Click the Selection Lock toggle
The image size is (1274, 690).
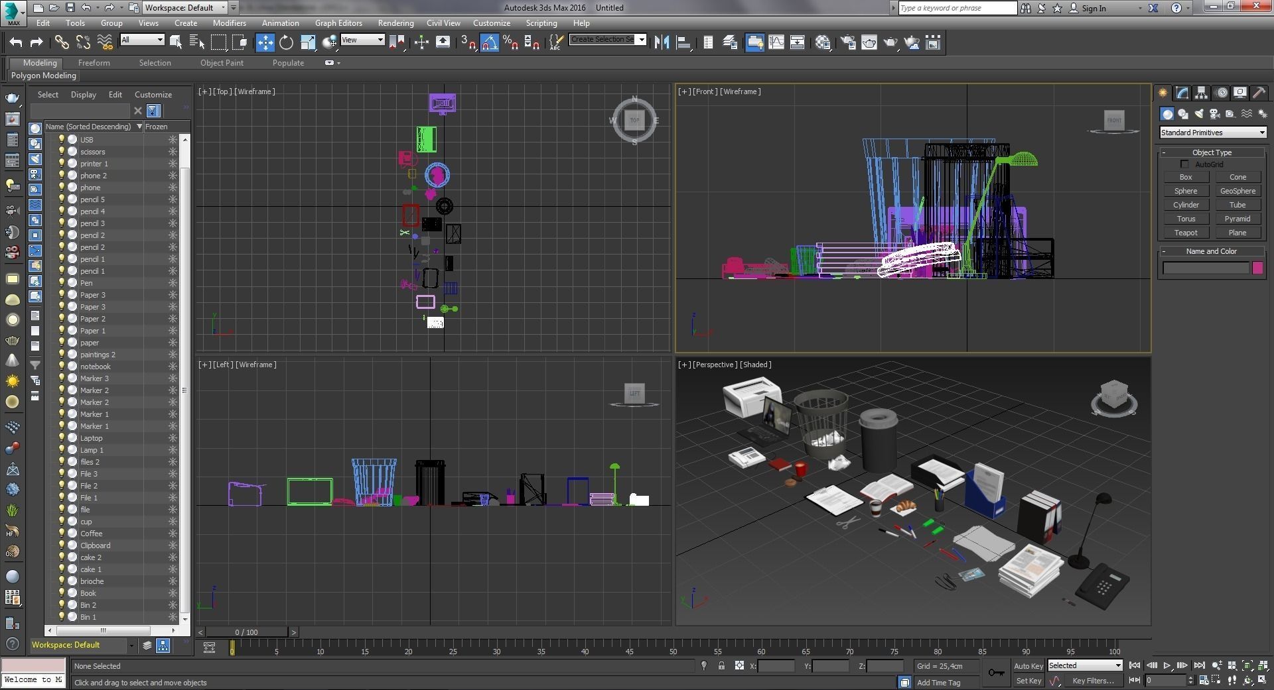click(x=721, y=665)
